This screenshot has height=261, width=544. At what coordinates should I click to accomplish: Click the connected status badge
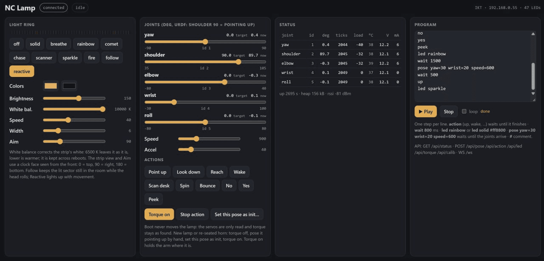pyautogui.click(x=54, y=7)
